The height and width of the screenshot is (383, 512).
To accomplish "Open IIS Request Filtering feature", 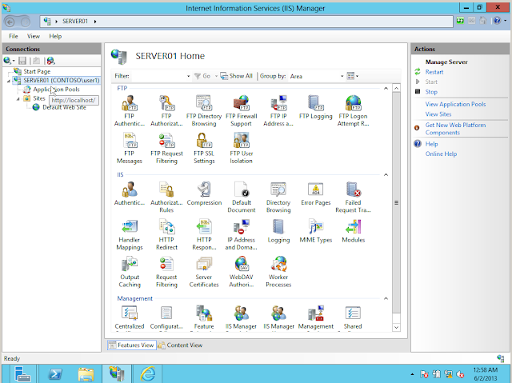I will [166, 272].
